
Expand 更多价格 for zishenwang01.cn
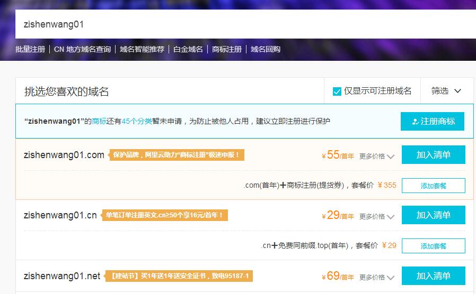coord(377,216)
